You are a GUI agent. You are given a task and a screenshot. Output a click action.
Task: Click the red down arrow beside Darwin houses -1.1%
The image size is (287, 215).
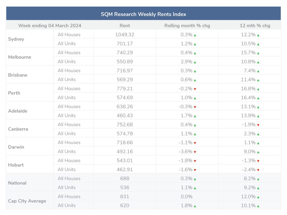195,143
